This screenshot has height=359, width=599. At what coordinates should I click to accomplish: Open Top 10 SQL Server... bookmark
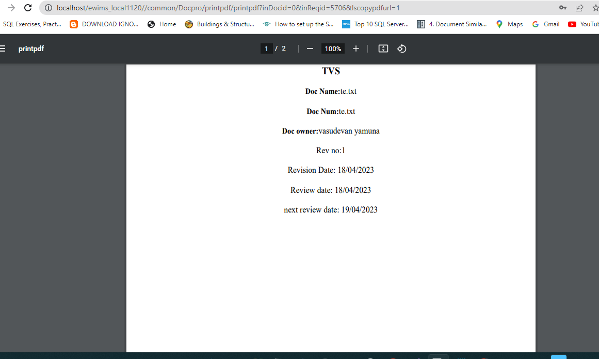[375, 24]
